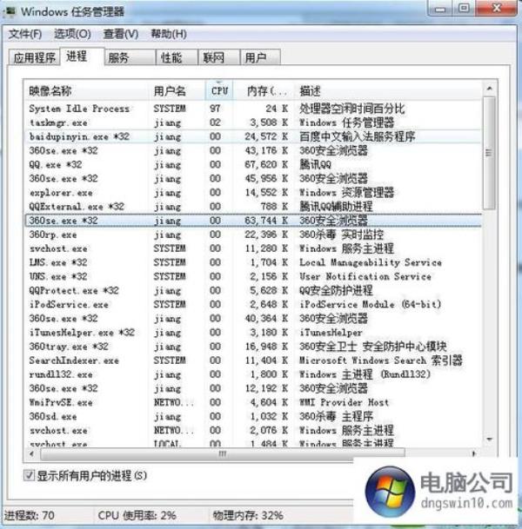Click the 腾讯QQ辅助进程 description

click(336, 207)
